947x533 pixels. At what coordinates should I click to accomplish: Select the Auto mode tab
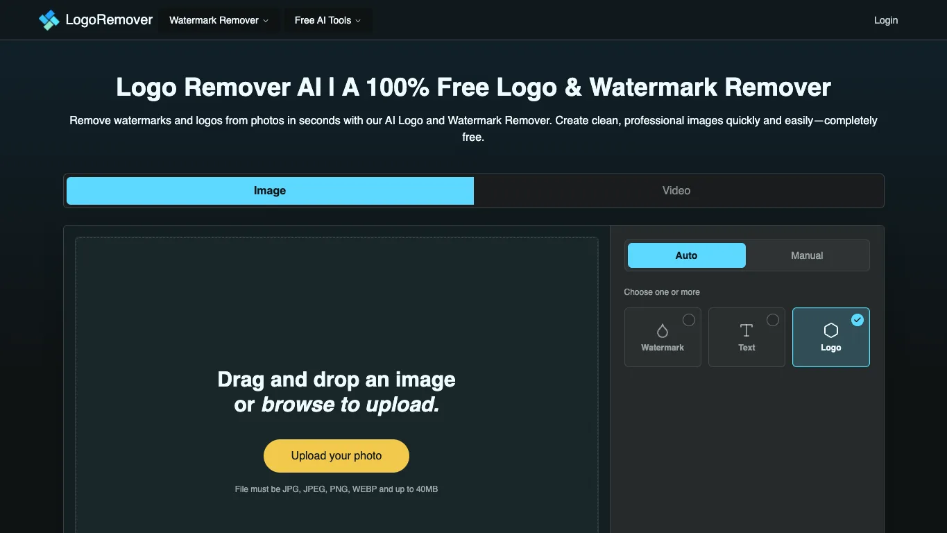point(686,255)
